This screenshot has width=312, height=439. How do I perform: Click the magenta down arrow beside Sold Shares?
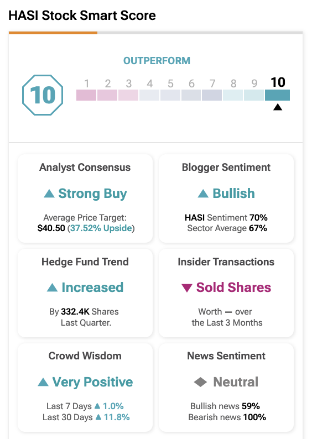click(187, 288)
